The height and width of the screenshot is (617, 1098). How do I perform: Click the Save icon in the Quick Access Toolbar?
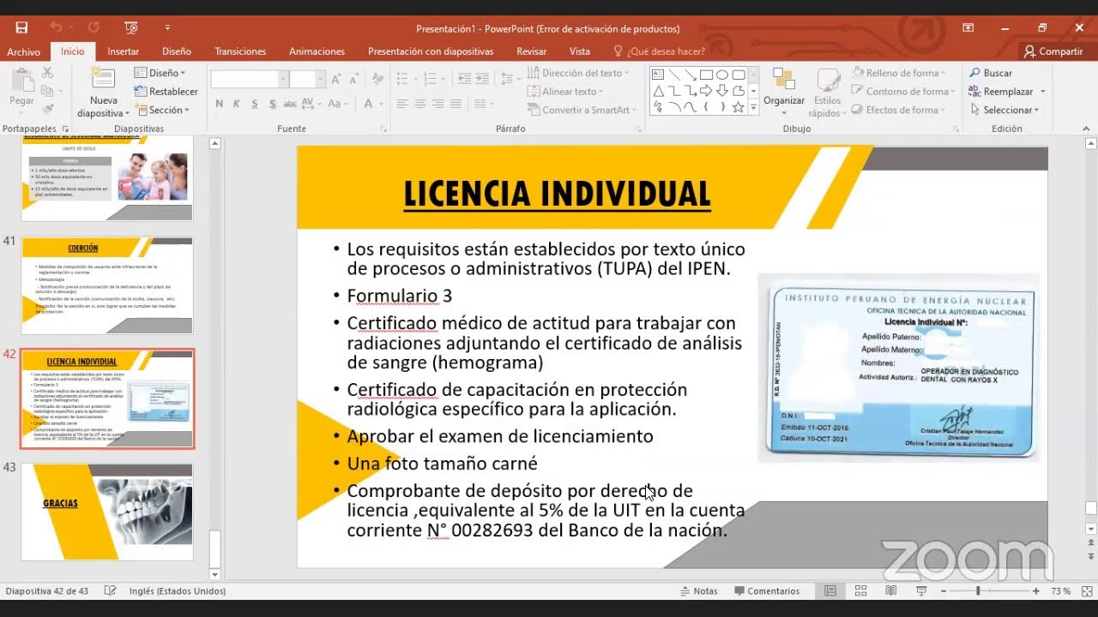[21, 27]
